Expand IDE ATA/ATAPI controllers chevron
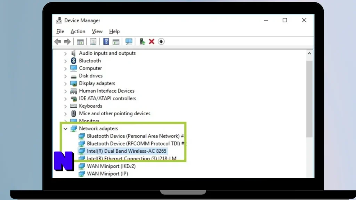This screenshot has width=356, height=200. 65,99
